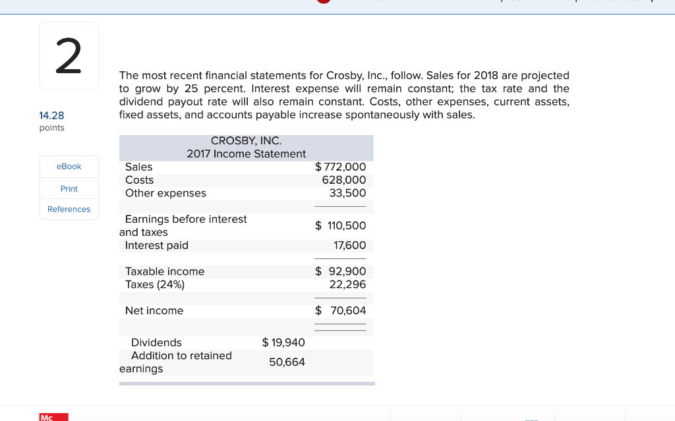
Task: Select the '2017 Income Statement' heading
Action: (x=247, y=154)
